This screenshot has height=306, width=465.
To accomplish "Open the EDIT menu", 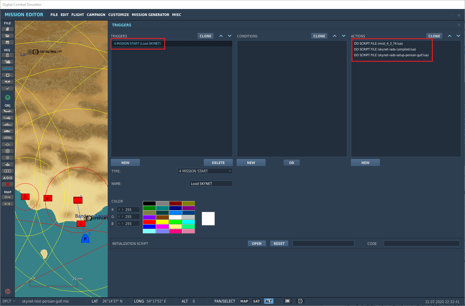I will (64, 15).
